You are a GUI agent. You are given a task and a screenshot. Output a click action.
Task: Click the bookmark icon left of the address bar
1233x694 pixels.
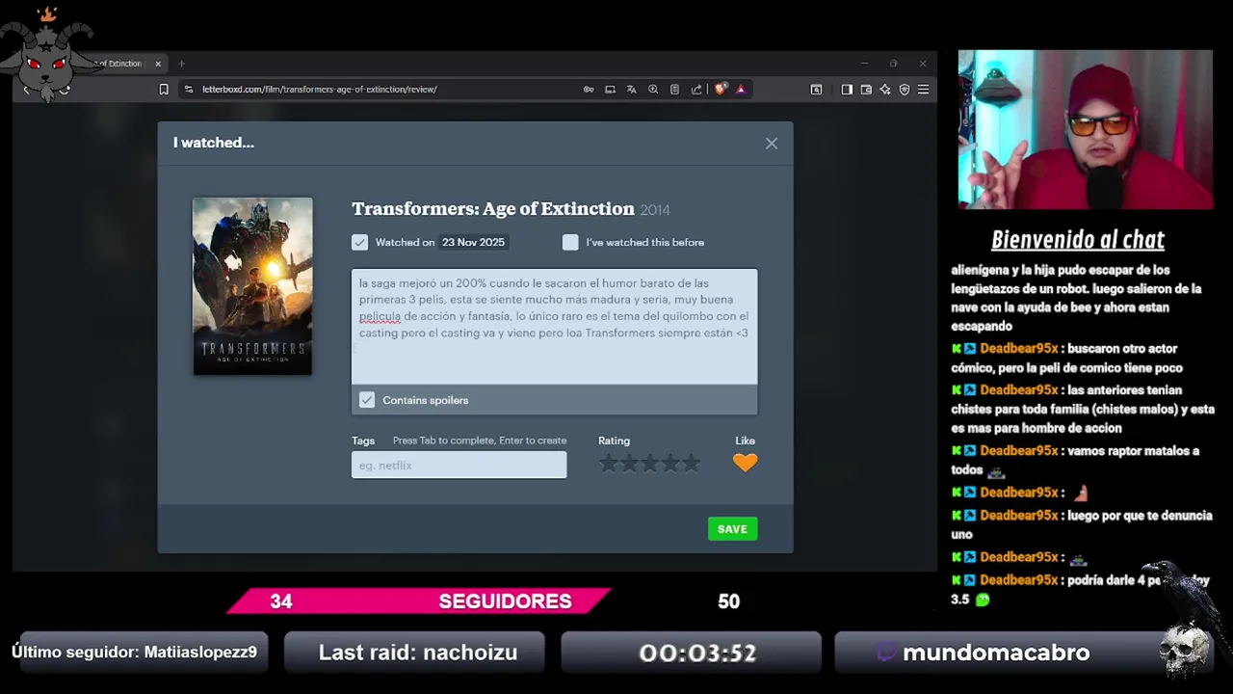tap(164, 90)
